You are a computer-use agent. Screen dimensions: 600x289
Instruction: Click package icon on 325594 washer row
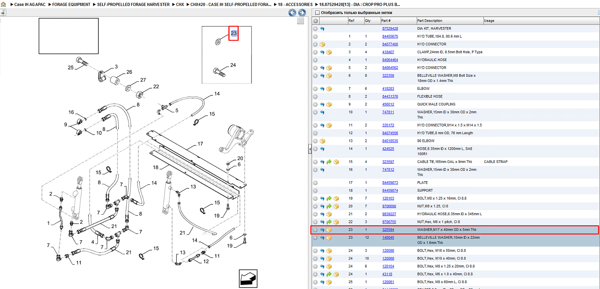click(x=329, y=230)
